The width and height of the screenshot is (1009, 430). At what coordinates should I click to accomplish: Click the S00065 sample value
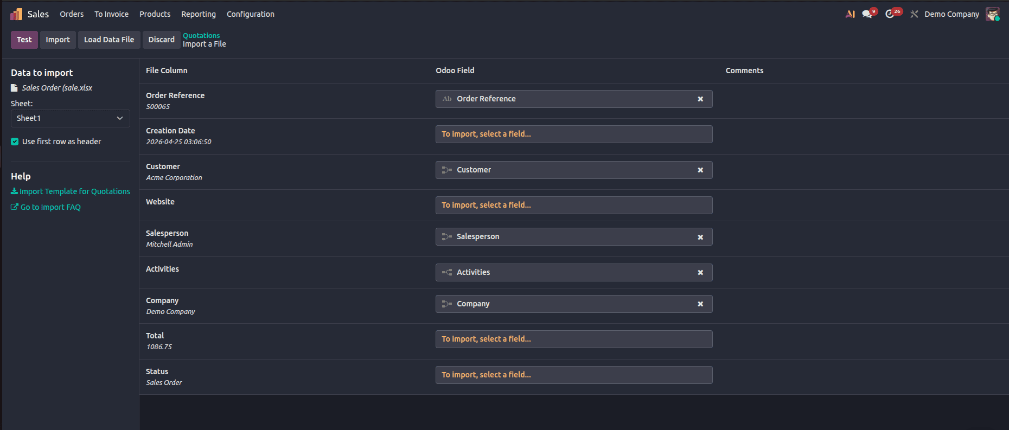tap(158, 107)
